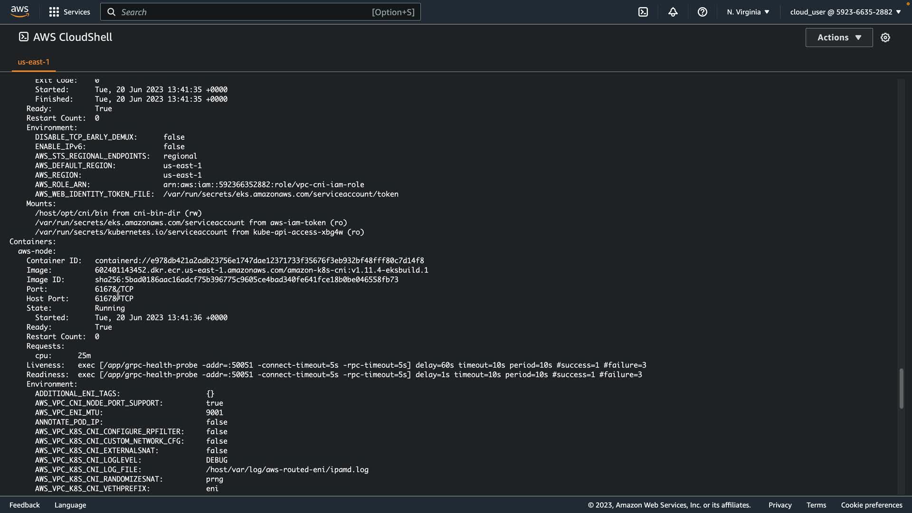Click the CloudShell icon in top navigation
The width and height of the screenshot is (912, 513).
pyautogui.click(x=643, y=12)
